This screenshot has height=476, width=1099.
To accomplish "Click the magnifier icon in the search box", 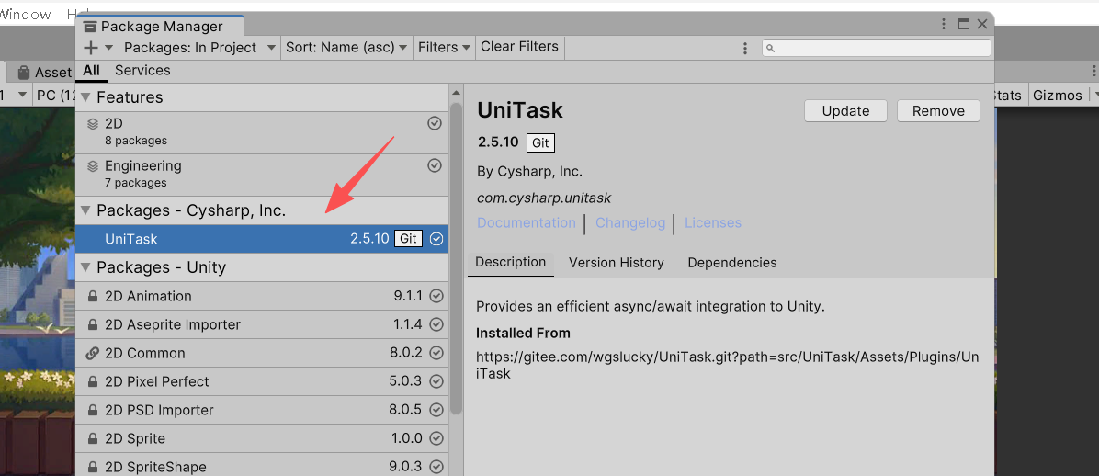I will pos(770,49).
